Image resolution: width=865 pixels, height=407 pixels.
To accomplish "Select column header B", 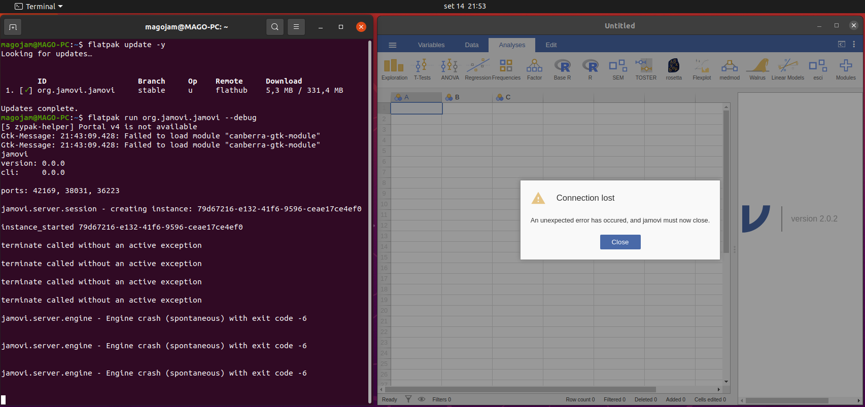I will (467, 97).
